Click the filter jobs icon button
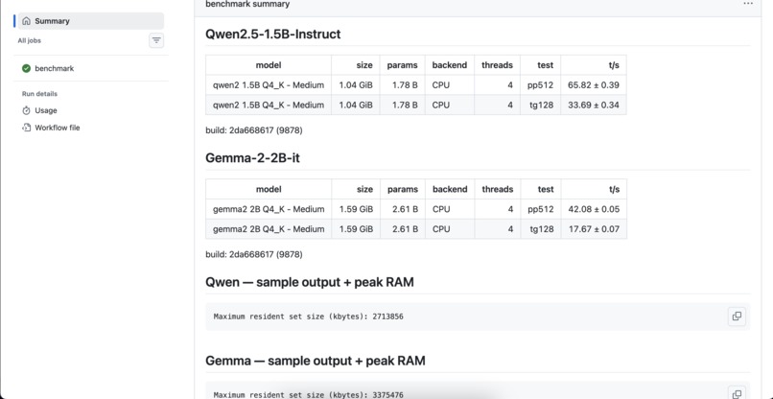Screen dimensions: 773x399 coord(156,40)
